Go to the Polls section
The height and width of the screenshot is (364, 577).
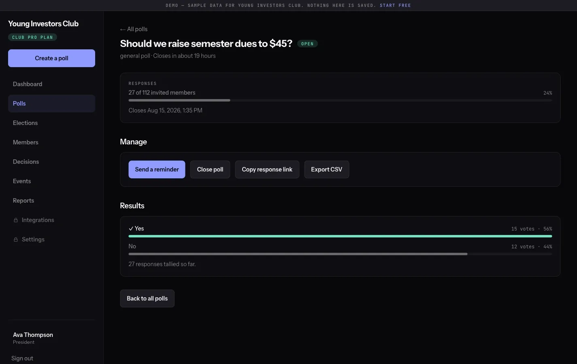point(51,104)
